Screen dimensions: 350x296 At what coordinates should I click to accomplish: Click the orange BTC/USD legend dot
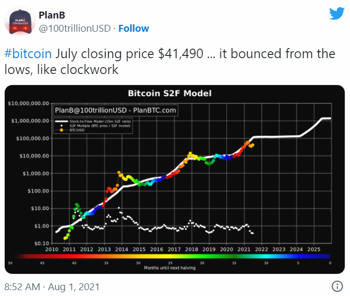61,129
